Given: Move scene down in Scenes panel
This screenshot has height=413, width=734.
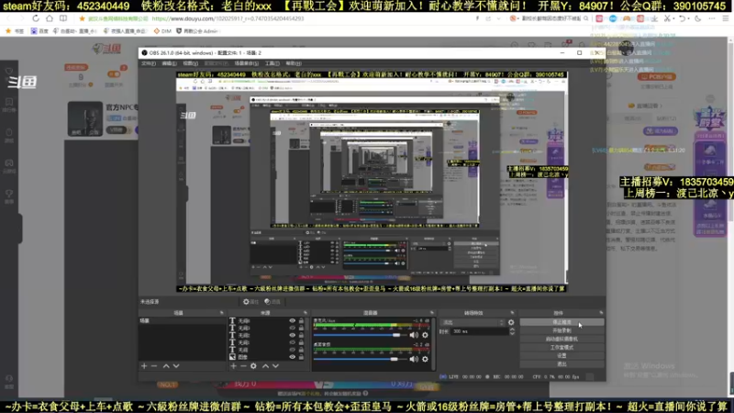Looking at the screenshot, I should point(176,366).
